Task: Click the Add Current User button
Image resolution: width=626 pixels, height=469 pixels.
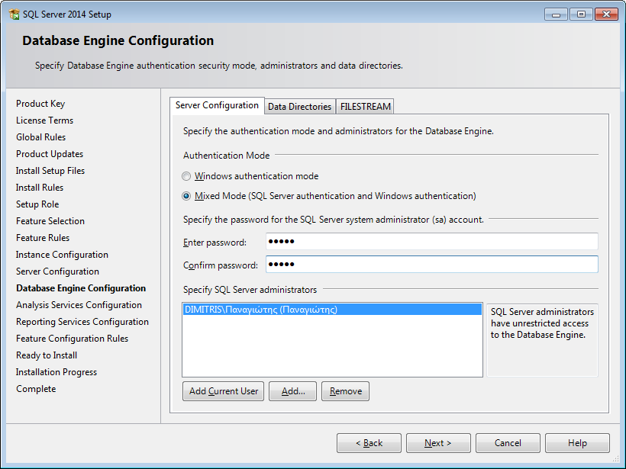Action: 224,391
